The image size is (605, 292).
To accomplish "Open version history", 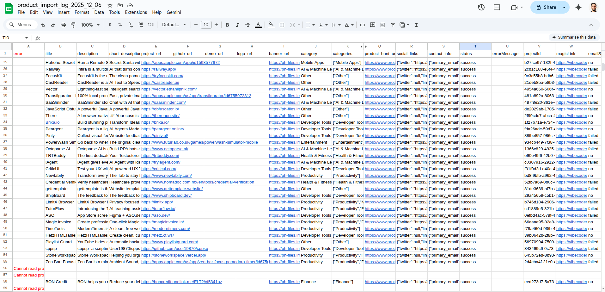I will point(481,7).
